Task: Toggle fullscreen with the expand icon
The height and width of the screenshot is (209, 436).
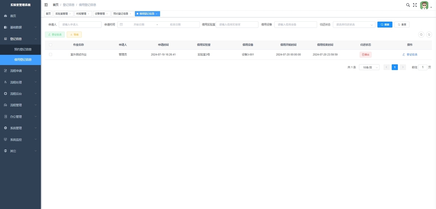Action: [x=415, y=5]
